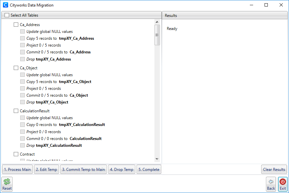Click the Back arrow icon button
This screenshot has height=193, width=289.
[271, 184]
